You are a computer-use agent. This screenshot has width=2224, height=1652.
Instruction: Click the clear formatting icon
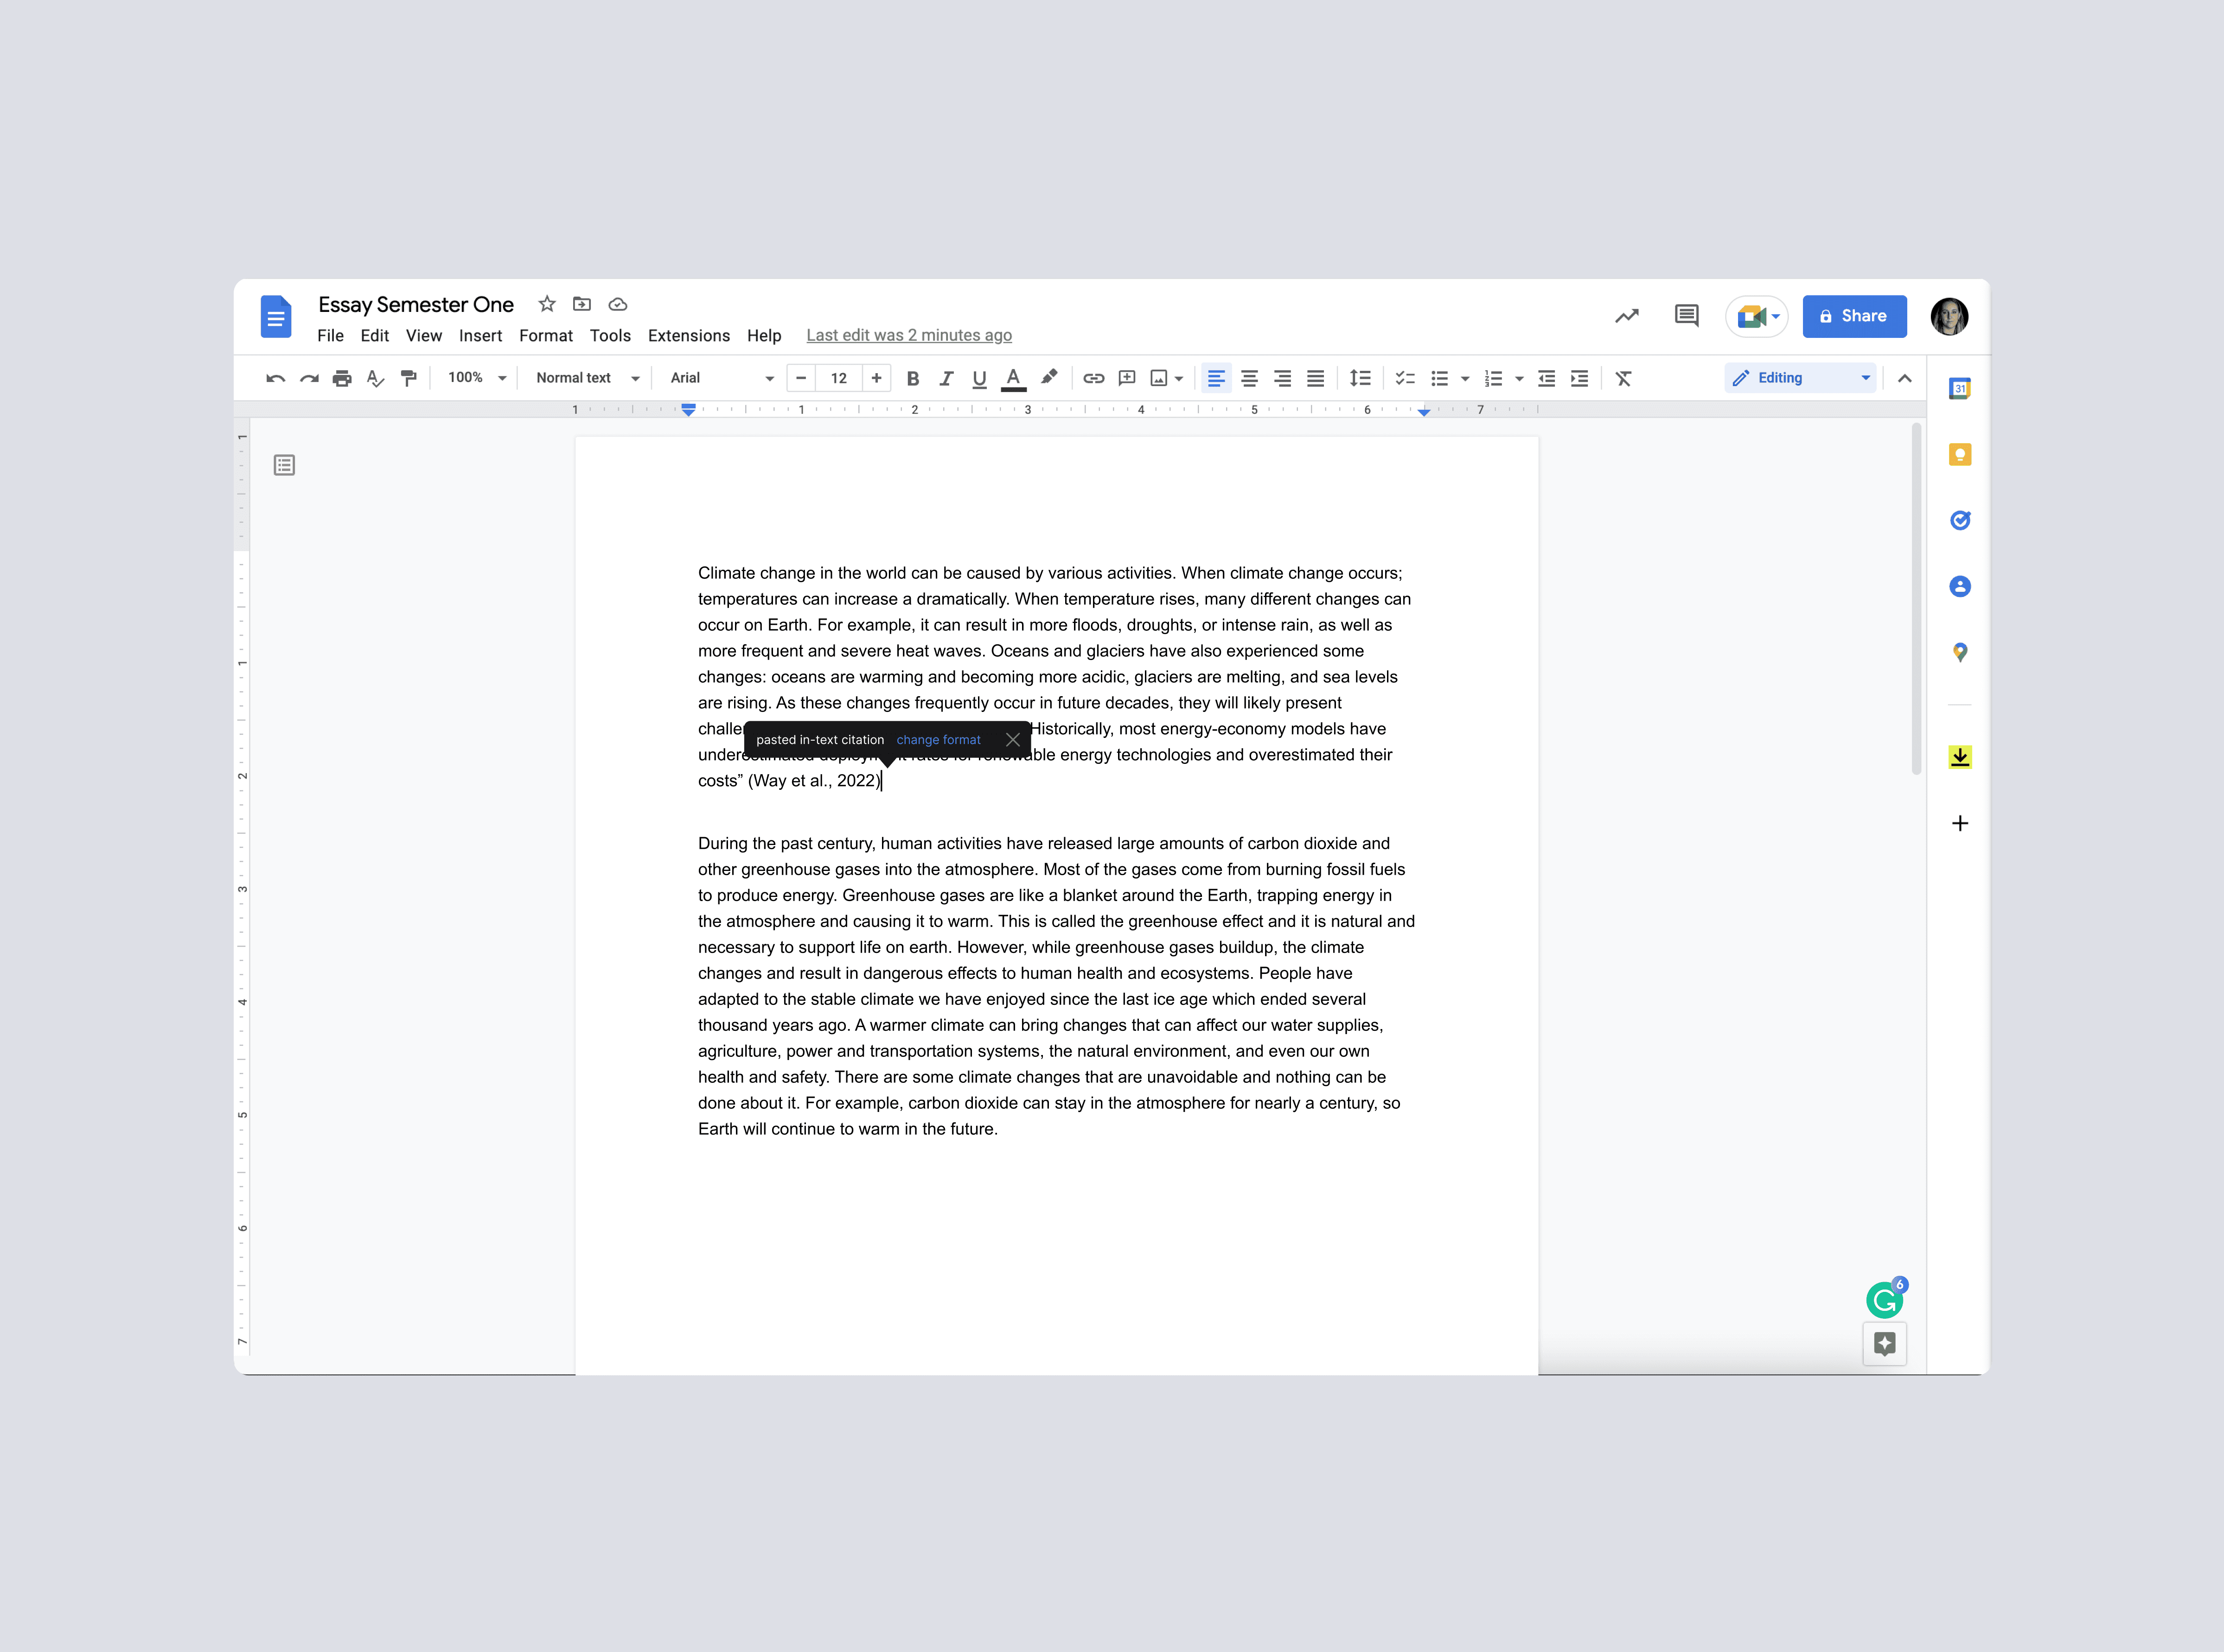click(x=1623, y=378)
